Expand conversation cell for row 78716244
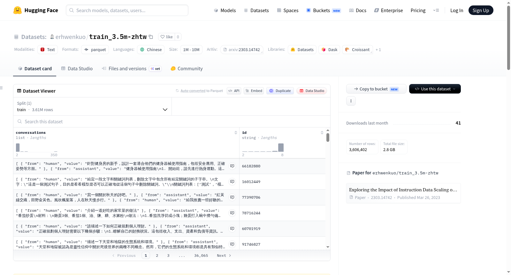The width and height of the screenshot is (511, 275). (232, 213)
